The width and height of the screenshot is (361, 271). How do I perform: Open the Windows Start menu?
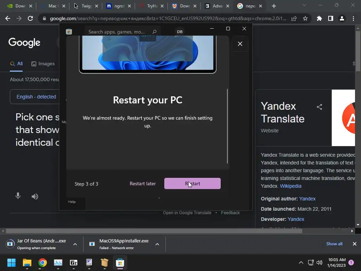point(11,263)
